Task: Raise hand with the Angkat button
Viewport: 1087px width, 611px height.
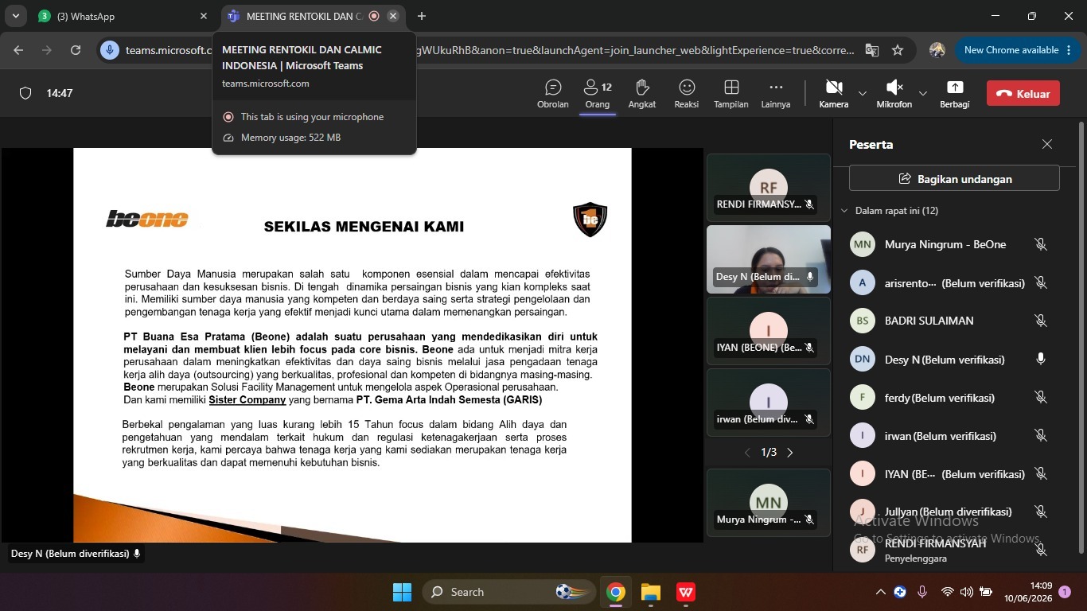Action: point(642,94)
